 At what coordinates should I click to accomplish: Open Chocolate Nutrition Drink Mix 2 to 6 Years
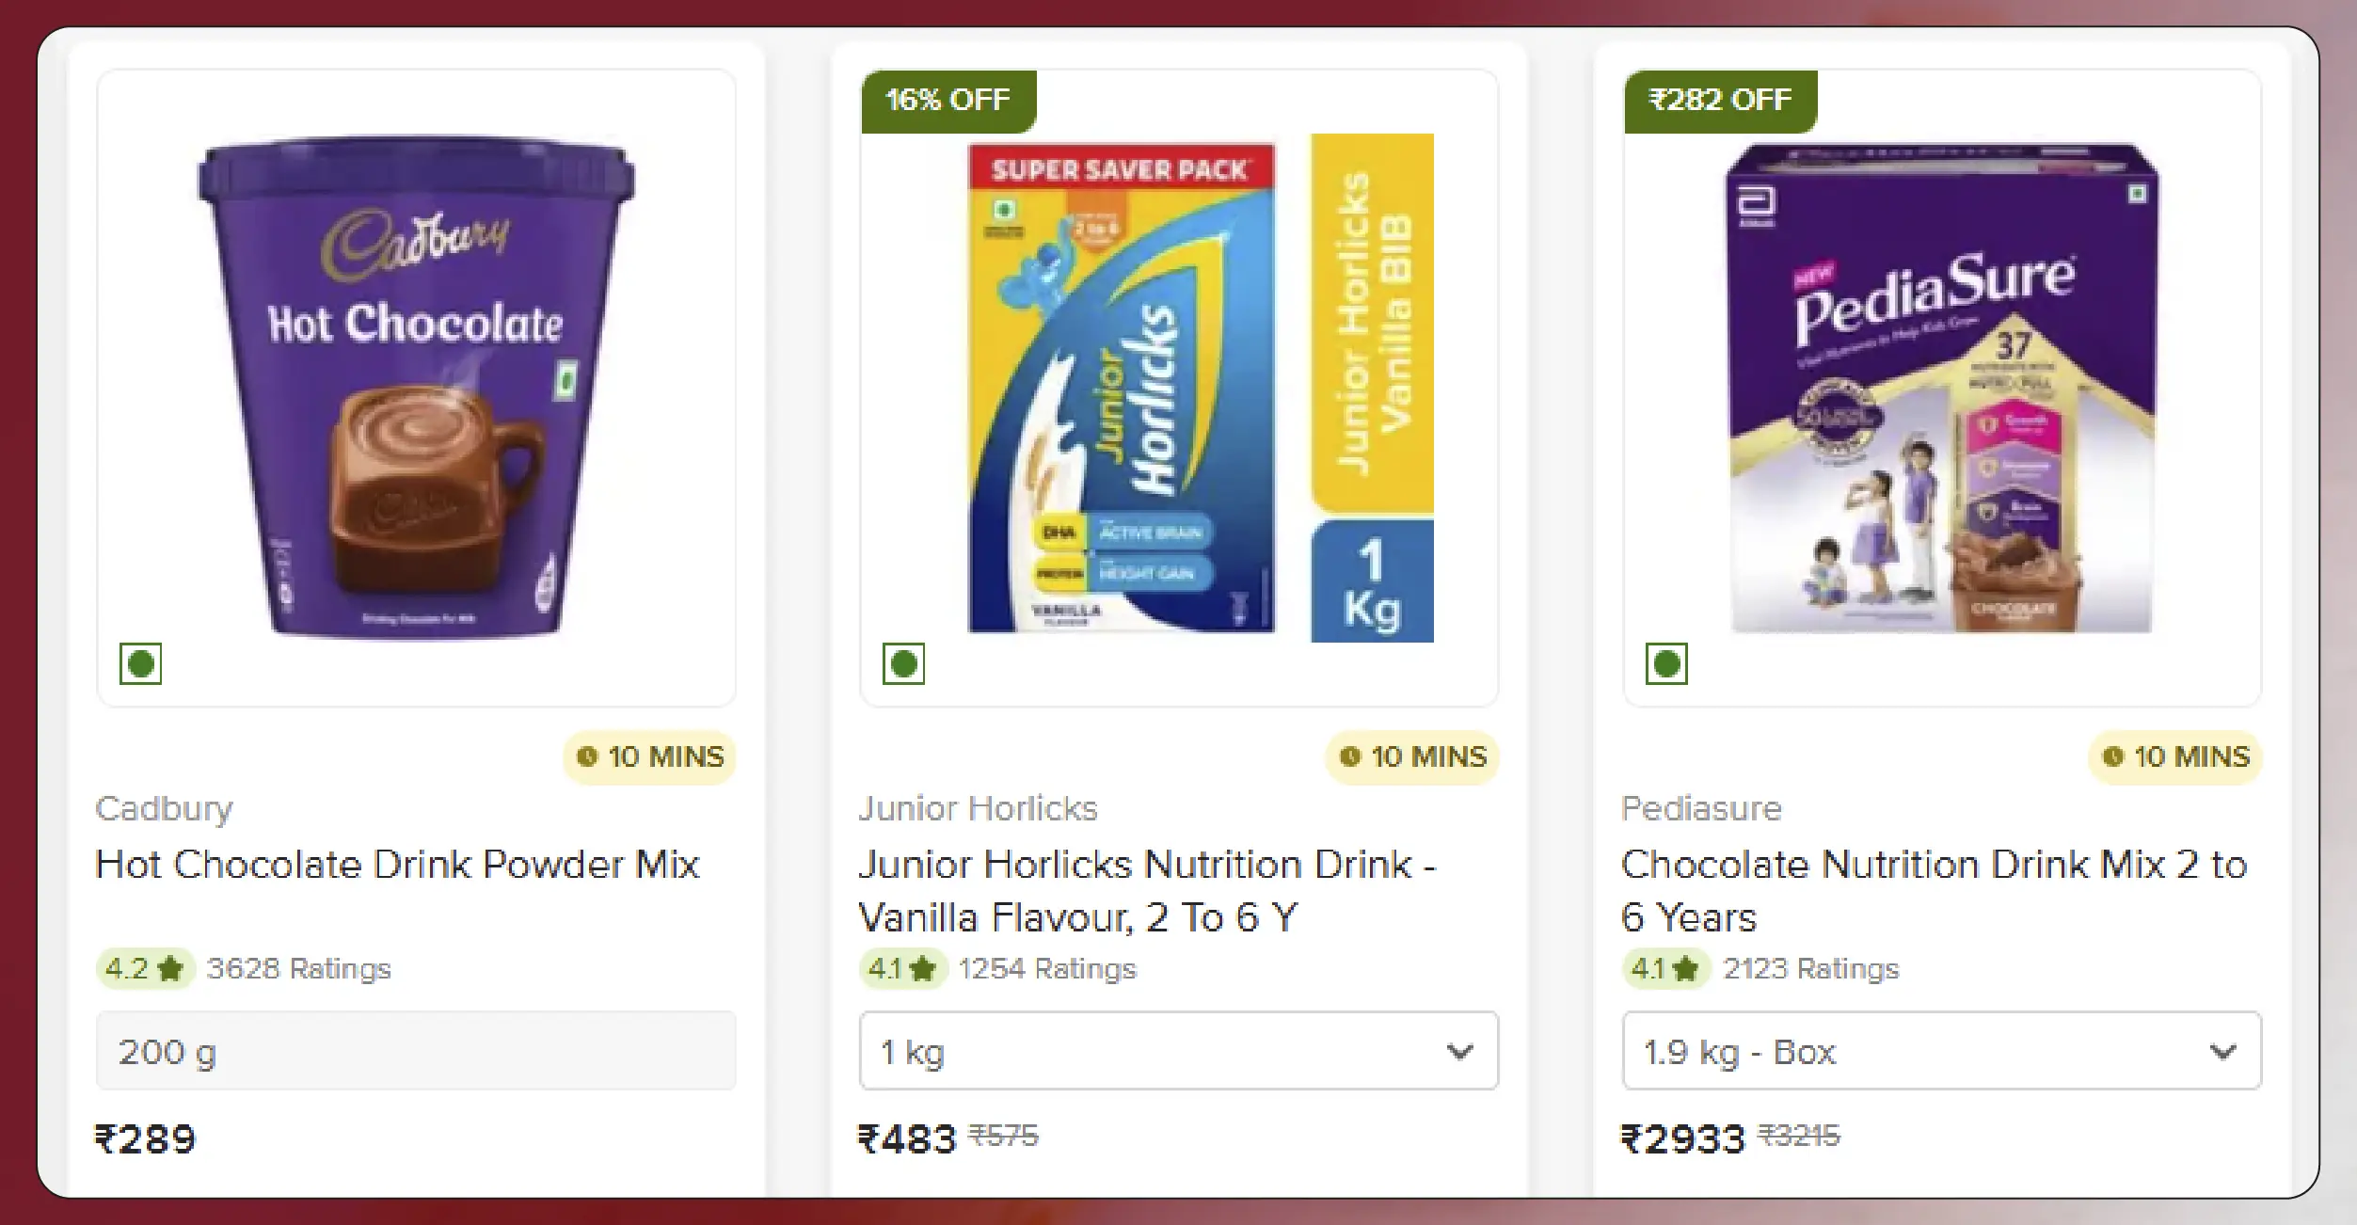pos(1934,891)
